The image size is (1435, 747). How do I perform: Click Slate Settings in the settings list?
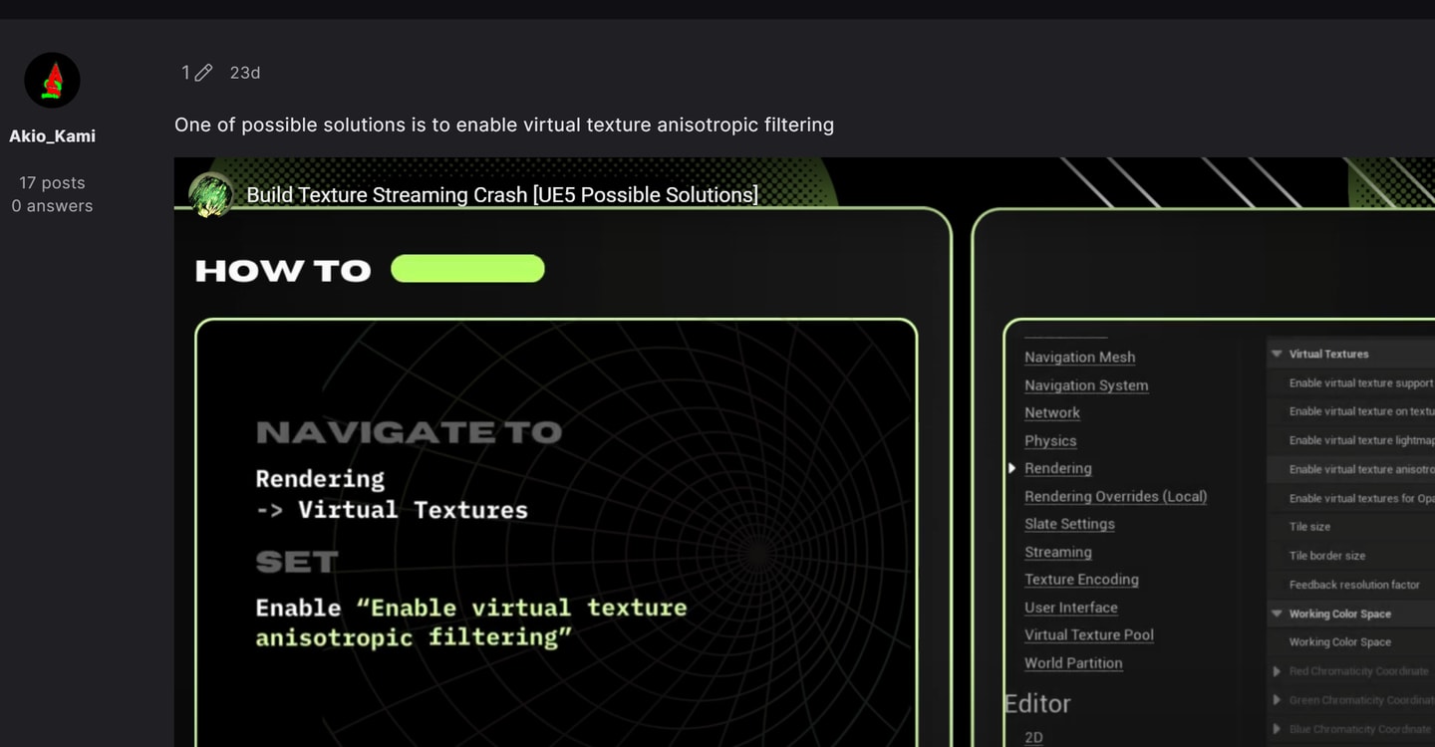point(1069,524)
